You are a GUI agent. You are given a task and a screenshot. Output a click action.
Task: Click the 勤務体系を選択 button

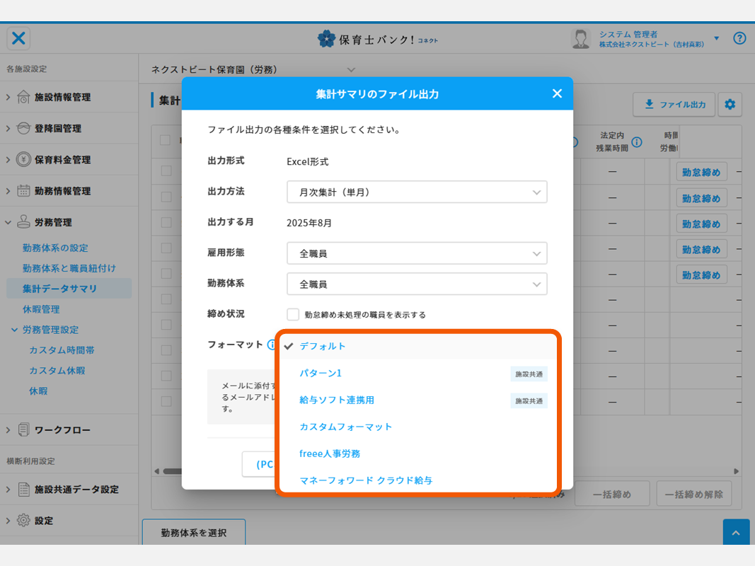(x=193, y=533)
